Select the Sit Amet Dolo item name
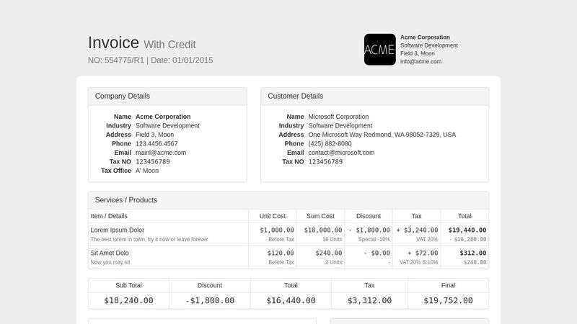The height and width of the screenshot is (324, 577). [x=110, y=253]
